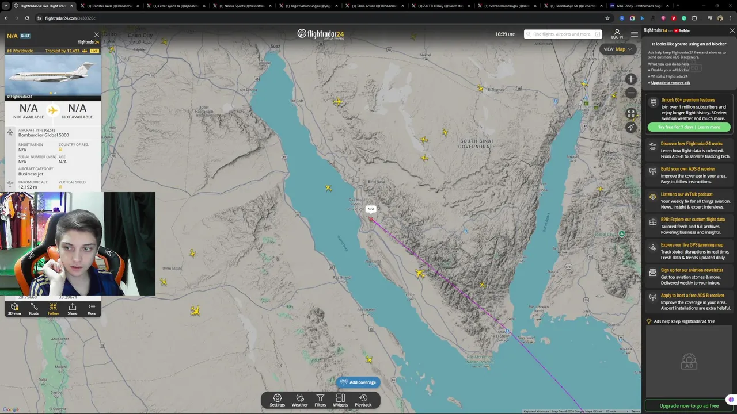Open Upgrade to remove ads link
Image resolution: width=737 pixels, height=414 pixels.
point(670,83)
